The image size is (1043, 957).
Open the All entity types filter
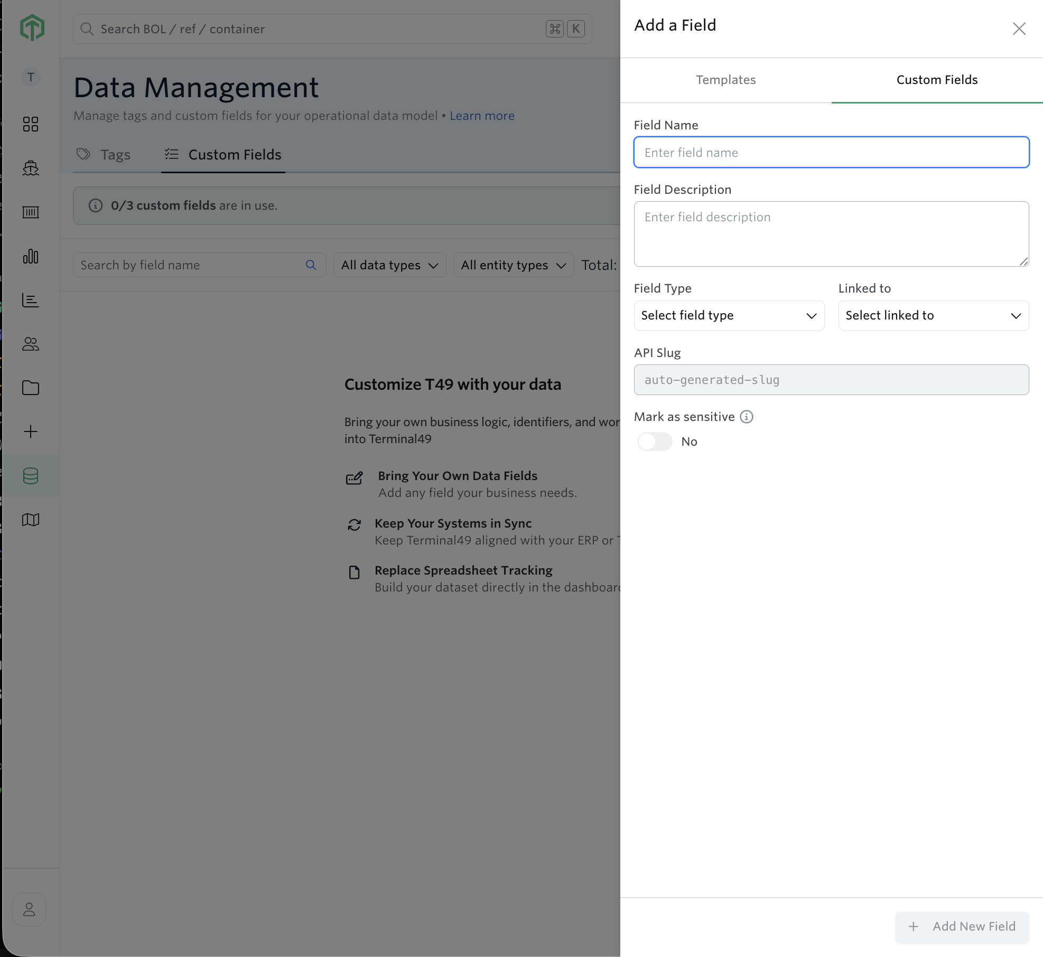tap(514, 265)
